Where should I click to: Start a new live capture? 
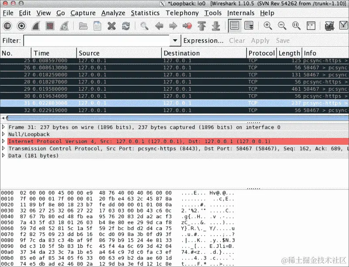coord(36,26)
